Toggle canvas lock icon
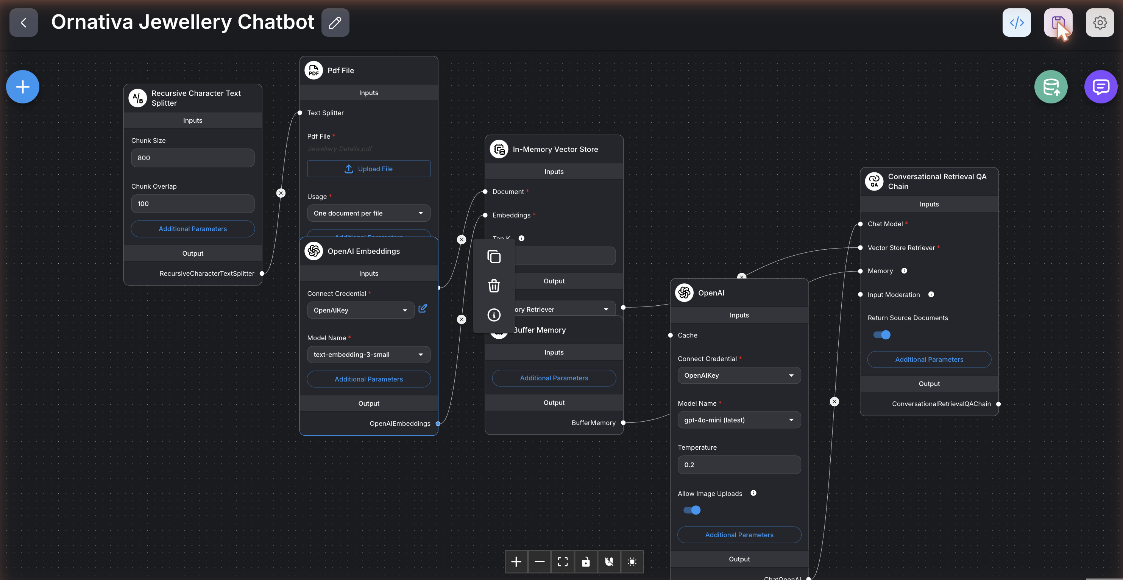The width and height of the screenshot is (1123, 580). tap(585, 561)
